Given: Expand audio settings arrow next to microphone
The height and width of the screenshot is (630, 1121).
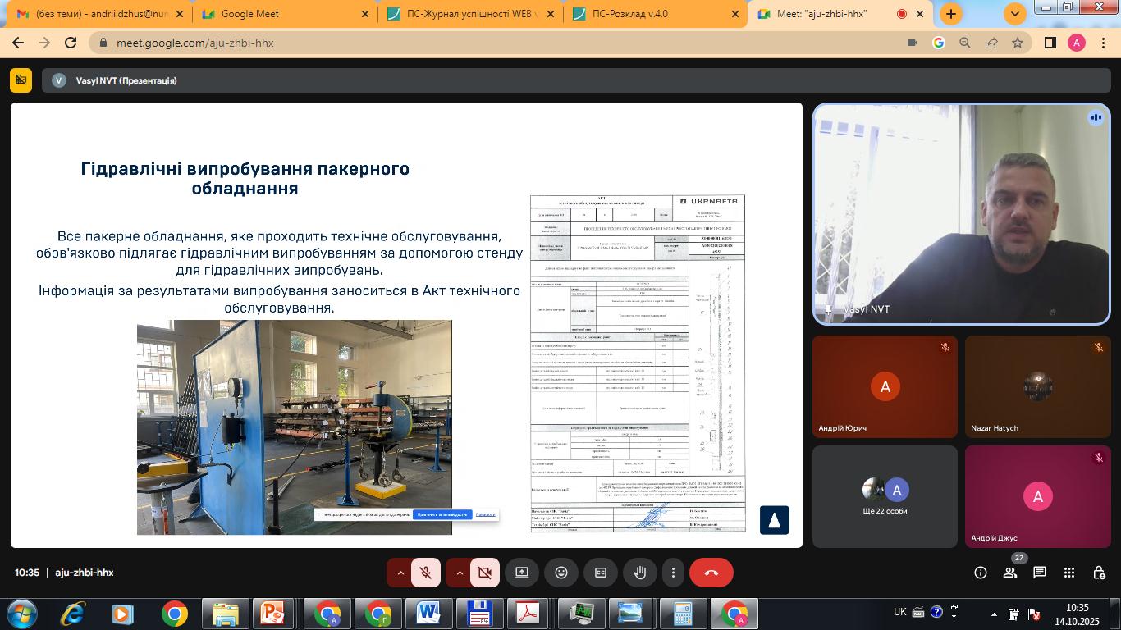Looking at the screenshot, I should coord(400,573).
